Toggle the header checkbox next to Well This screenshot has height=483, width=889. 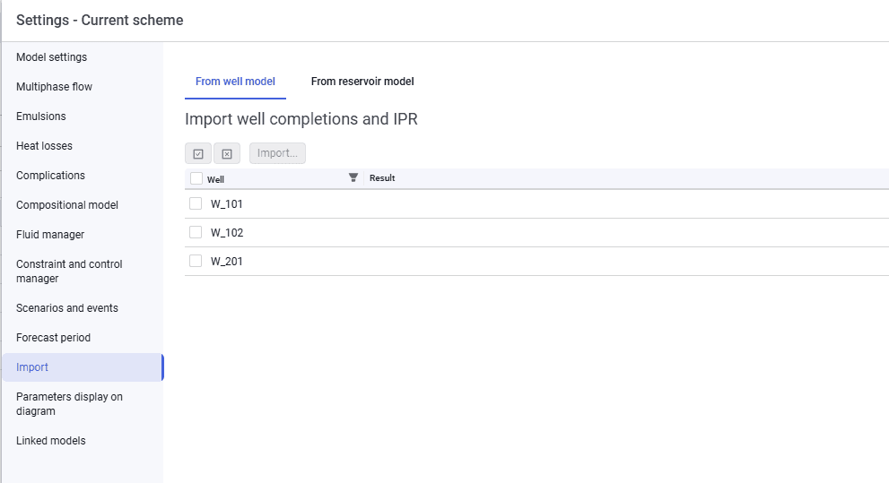196,178
